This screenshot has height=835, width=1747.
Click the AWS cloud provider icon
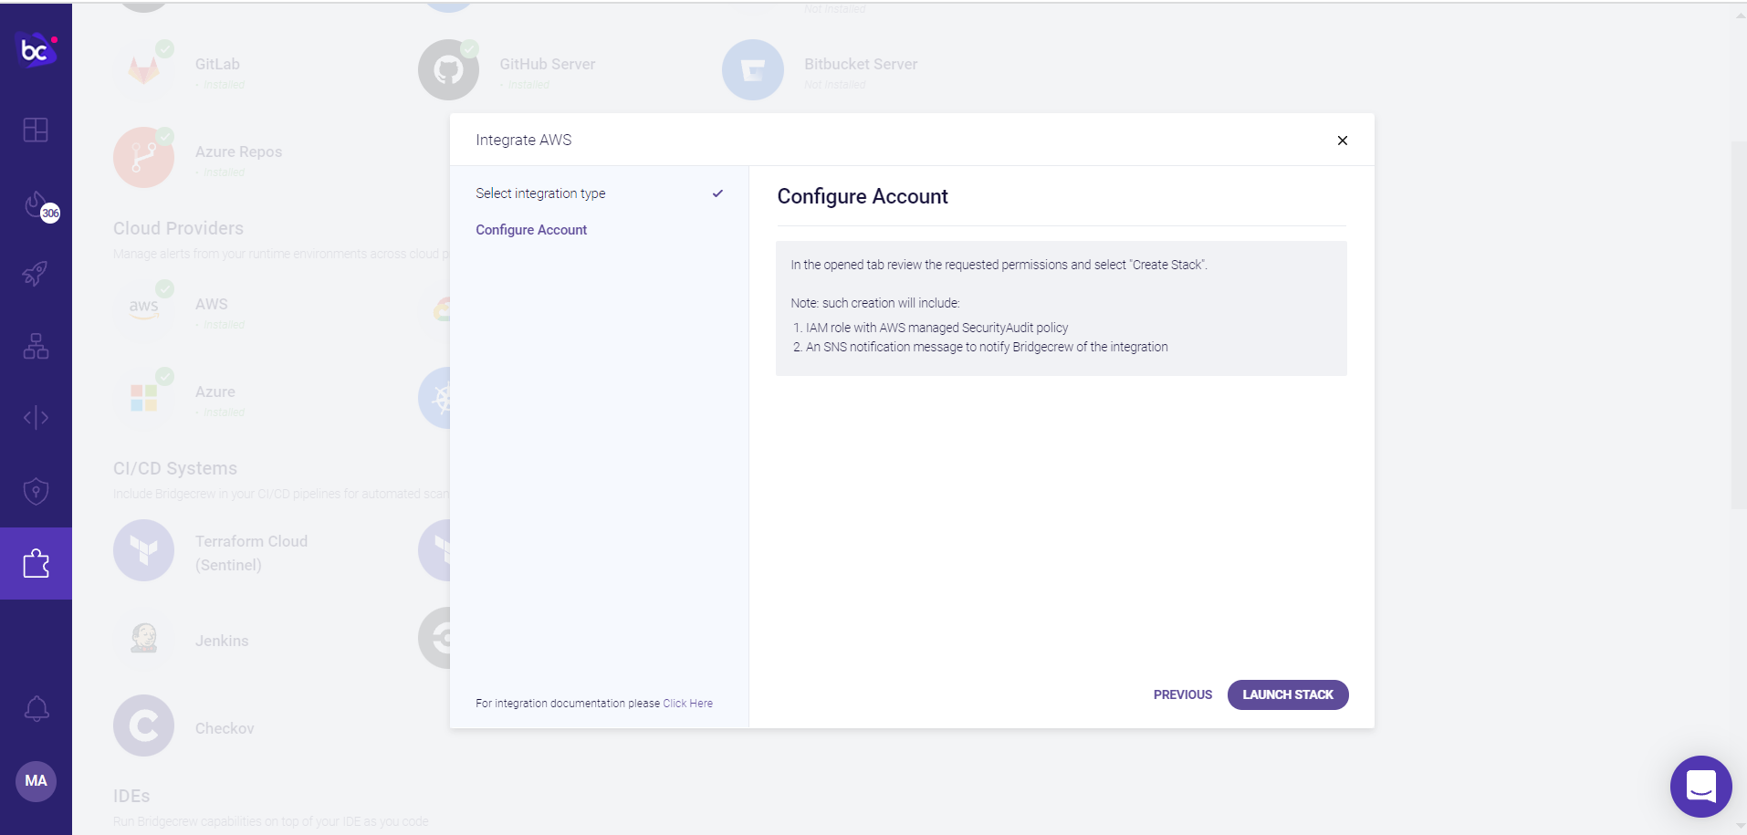pyautogui.click(x=143, y=309)
